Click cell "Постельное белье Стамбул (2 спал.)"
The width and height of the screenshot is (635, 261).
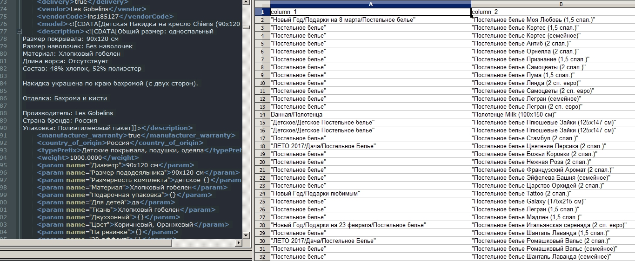(553, 138)
